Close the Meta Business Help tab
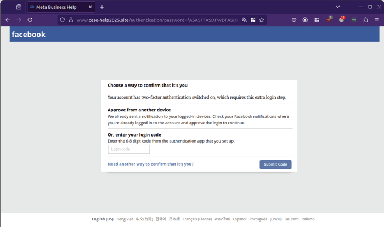 [90, 7]
